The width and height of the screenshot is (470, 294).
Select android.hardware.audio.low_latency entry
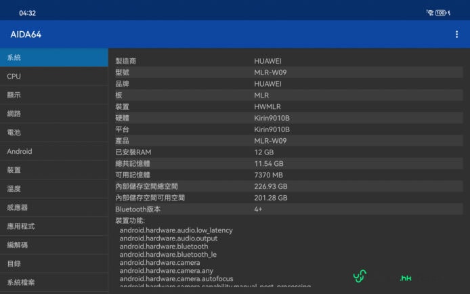point(176,230)
